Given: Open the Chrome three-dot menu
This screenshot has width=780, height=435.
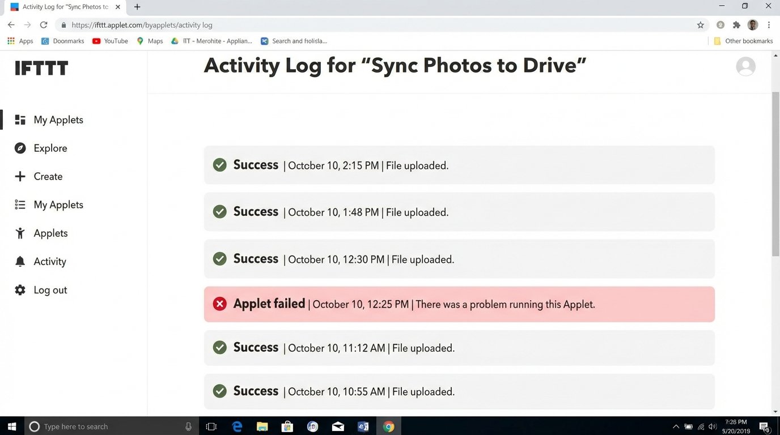Looking at the screenshot, I should tap(769, 25).
